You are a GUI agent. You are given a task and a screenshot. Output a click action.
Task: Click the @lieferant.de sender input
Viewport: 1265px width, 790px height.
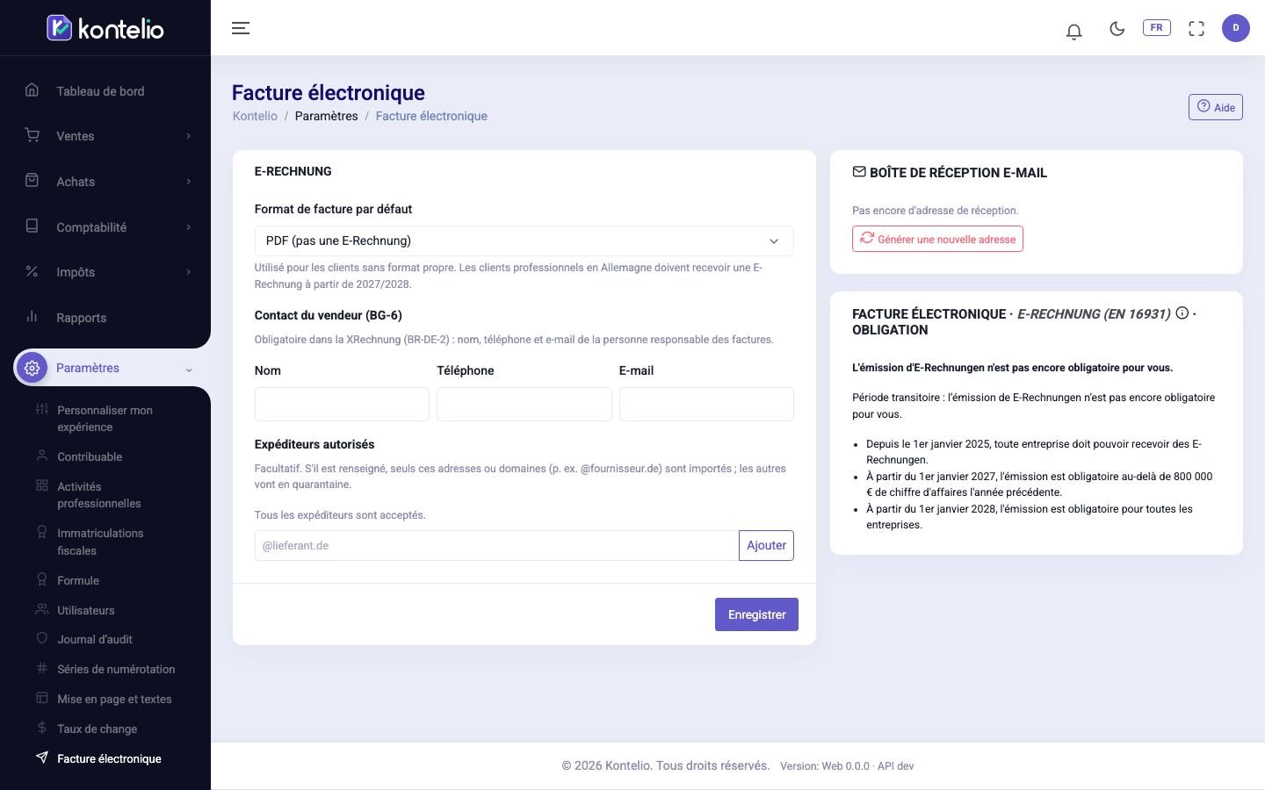(496, 545)
